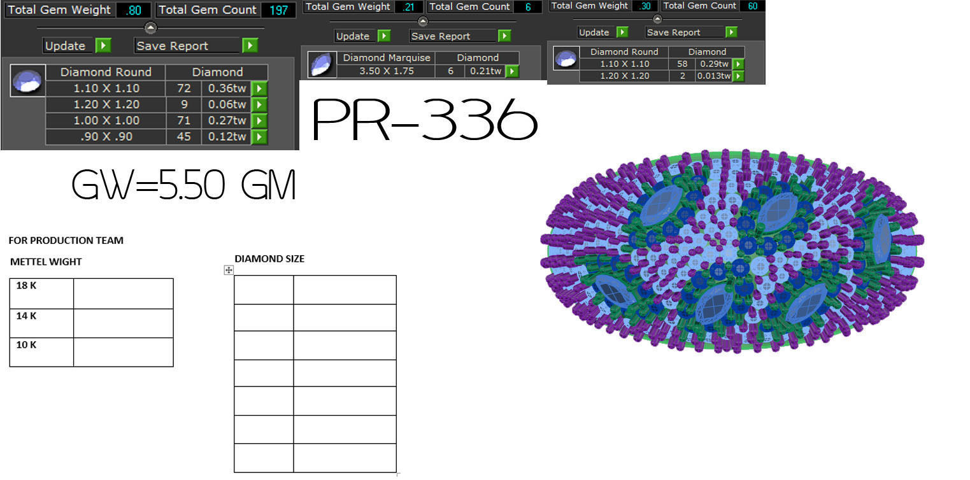Click Save Report in middle gem panel
970x480 pixels.
[453, 36]
